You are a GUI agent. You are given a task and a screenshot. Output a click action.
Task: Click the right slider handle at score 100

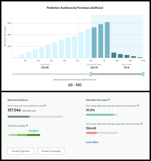coord(143,74)
